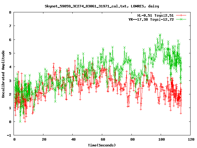
Task: Click the y-axis tick label 7
Action: 10,26
